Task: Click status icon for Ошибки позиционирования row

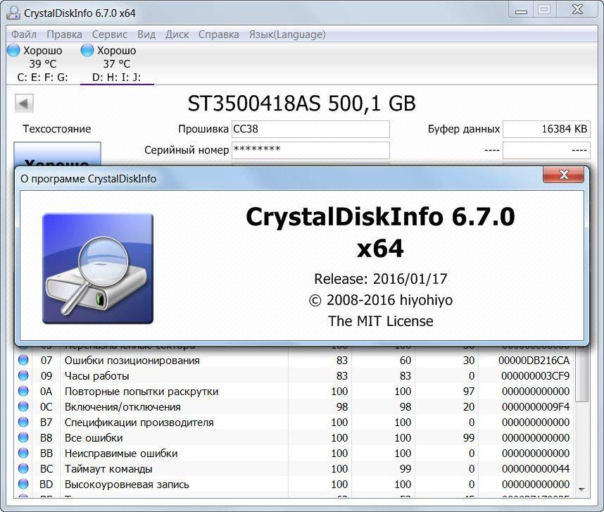Action: pos(23,360)
